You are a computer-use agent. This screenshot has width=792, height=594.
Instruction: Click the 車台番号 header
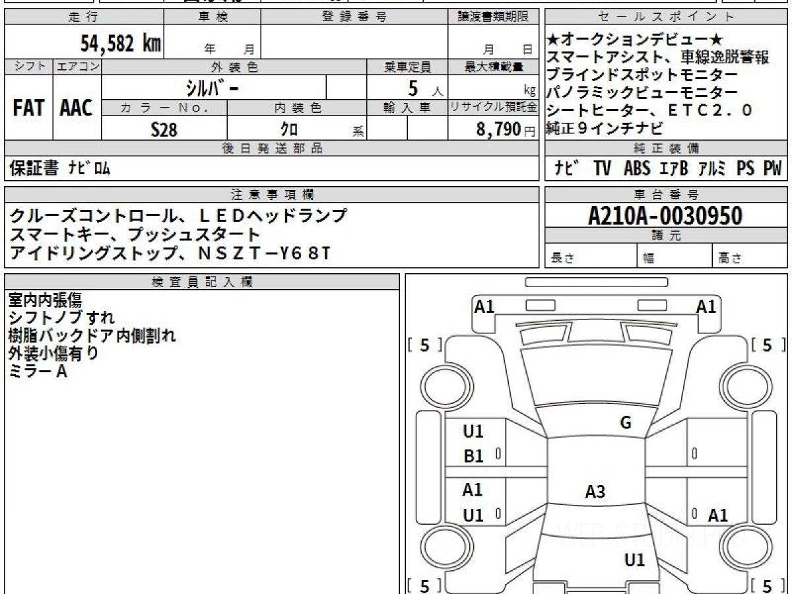(666, 195)
